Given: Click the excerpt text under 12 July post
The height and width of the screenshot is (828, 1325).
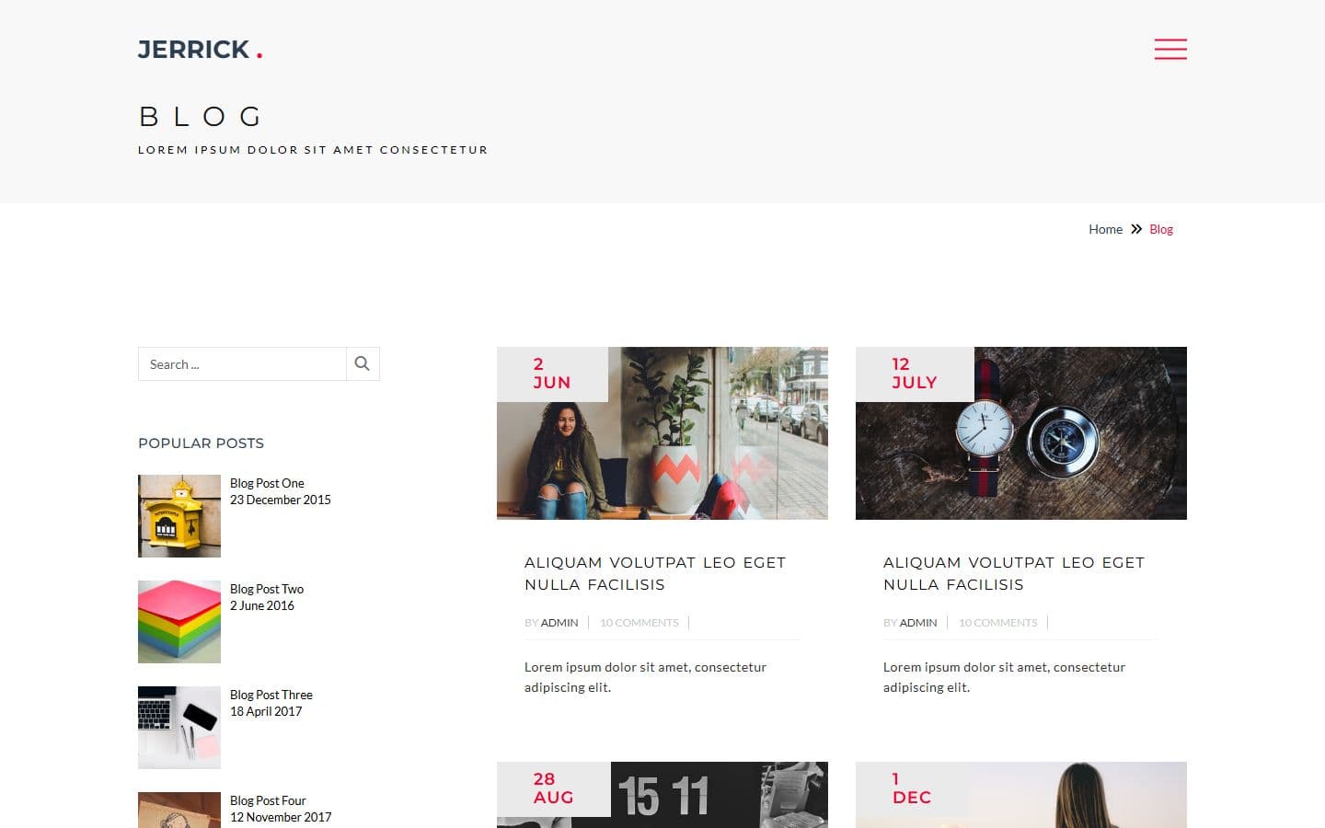Looking at the screenshot, I should click(x=1004, y=677).
